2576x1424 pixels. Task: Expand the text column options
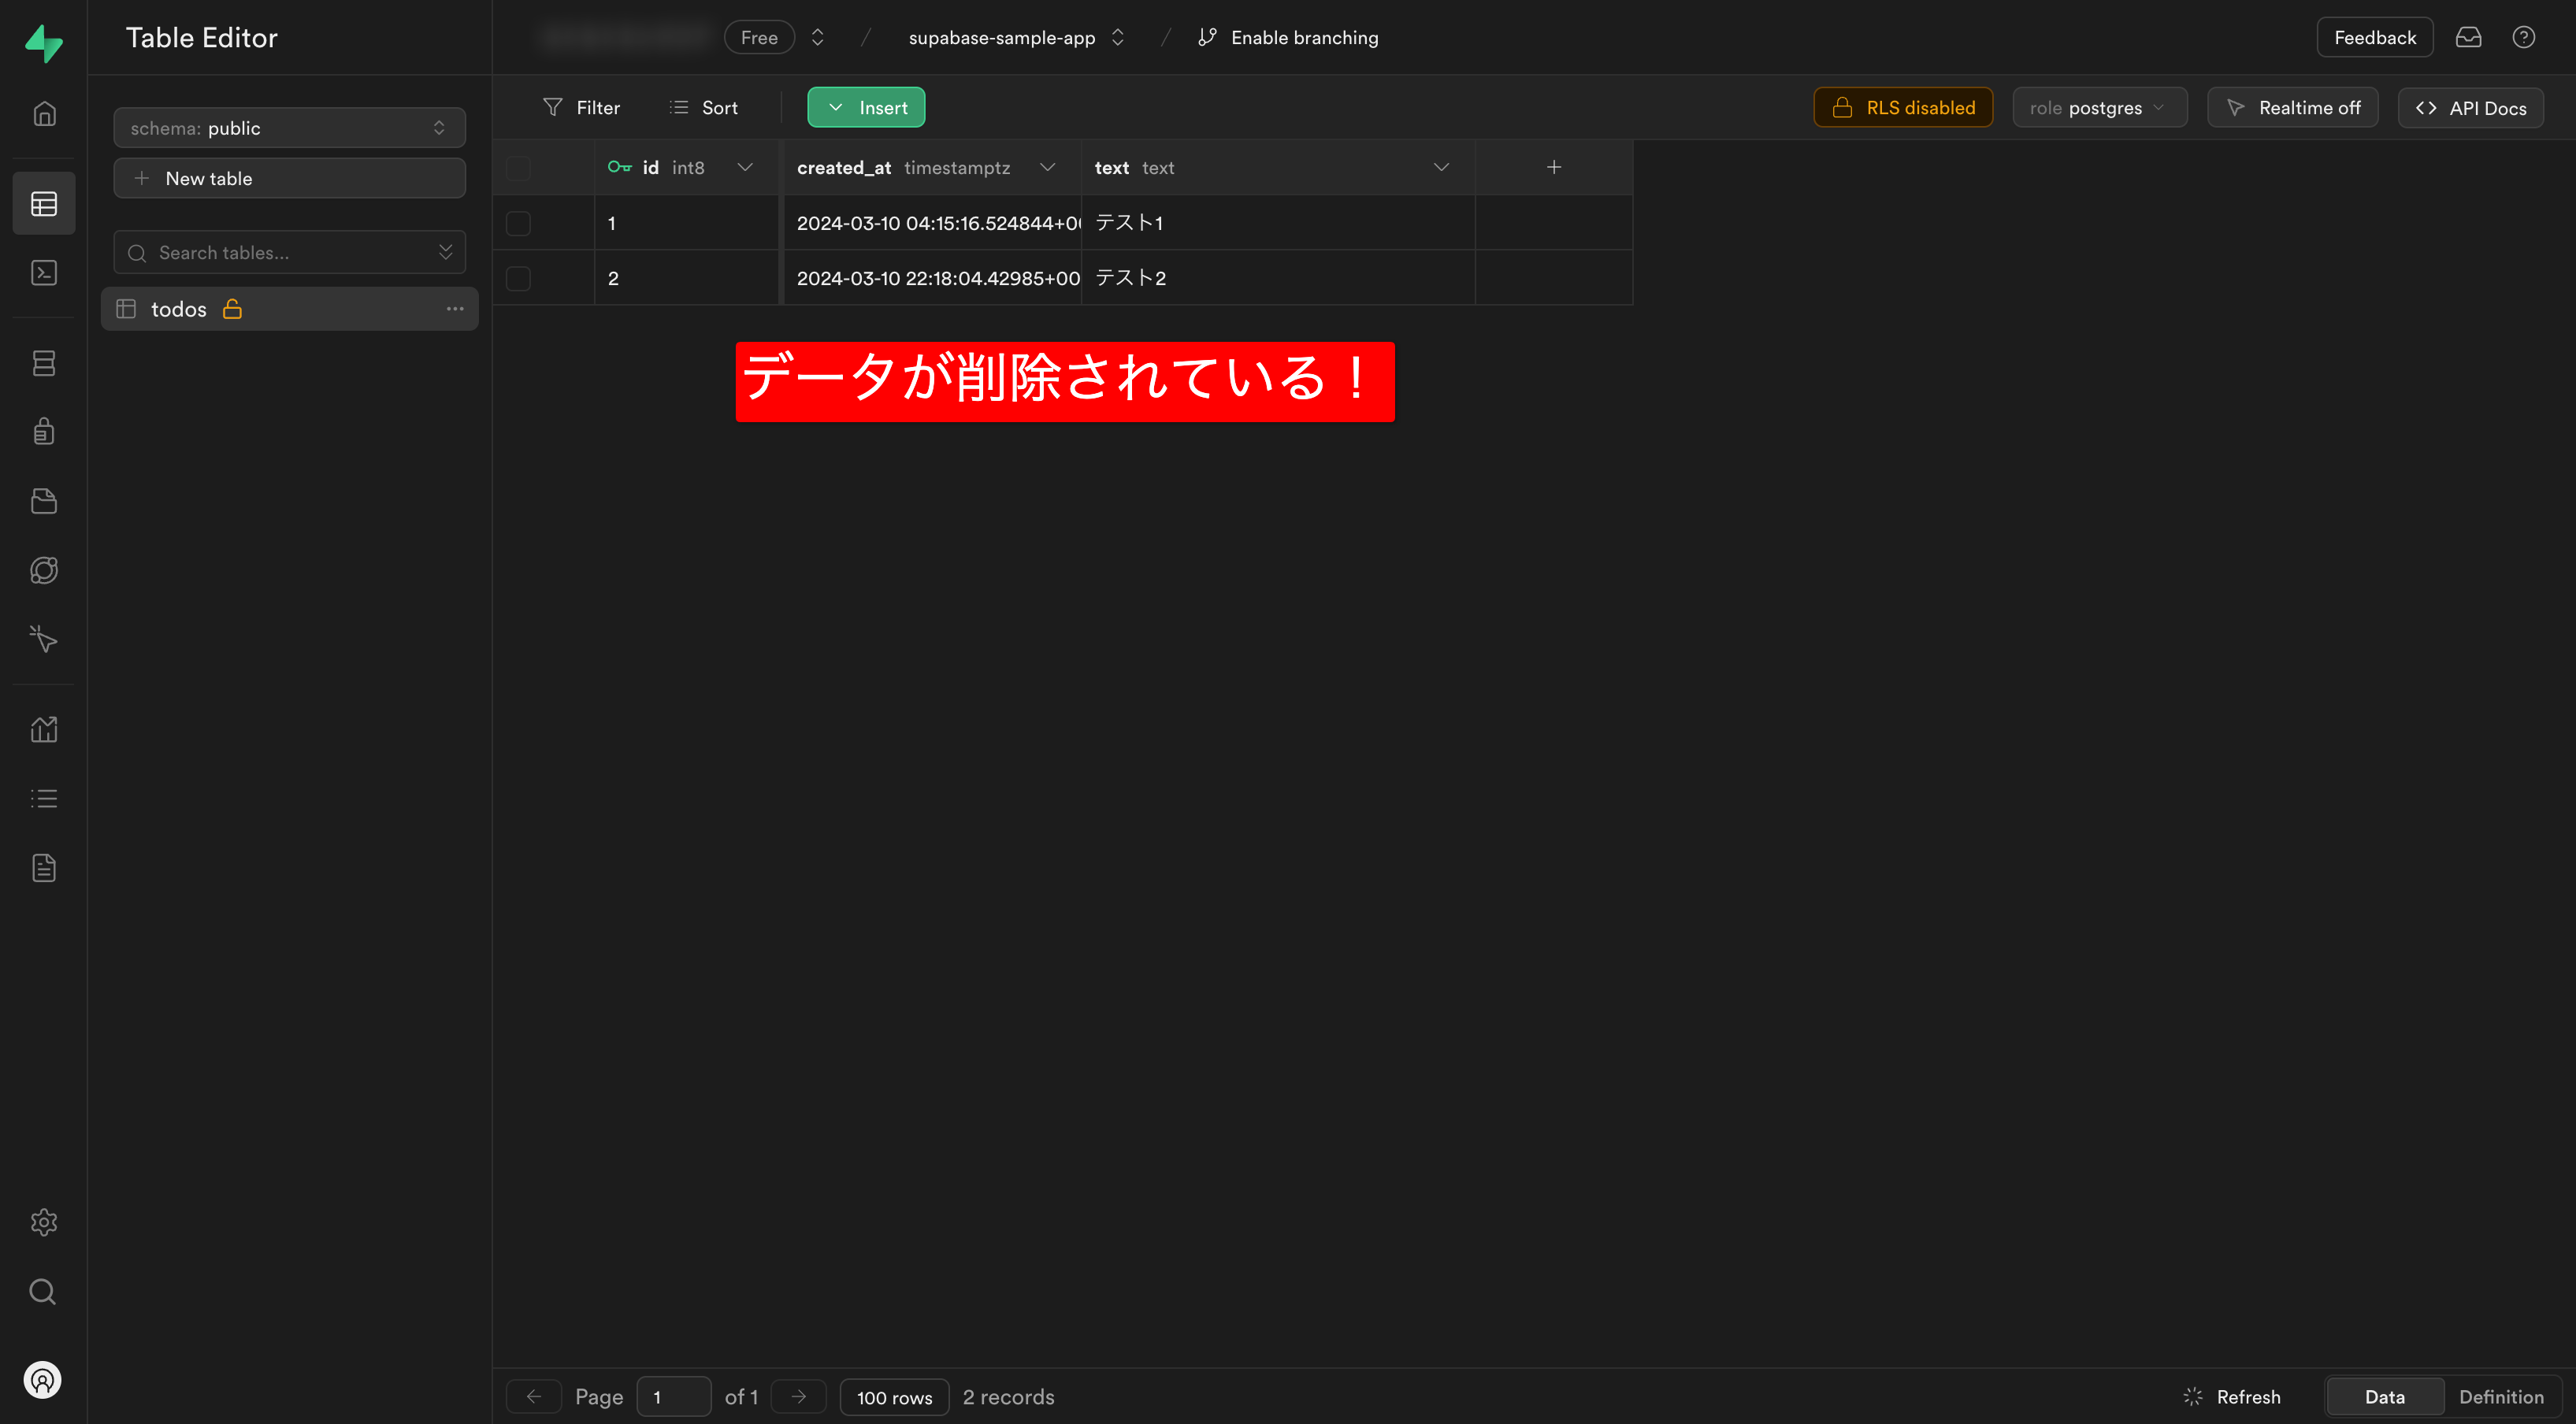tap(1442, 167)
